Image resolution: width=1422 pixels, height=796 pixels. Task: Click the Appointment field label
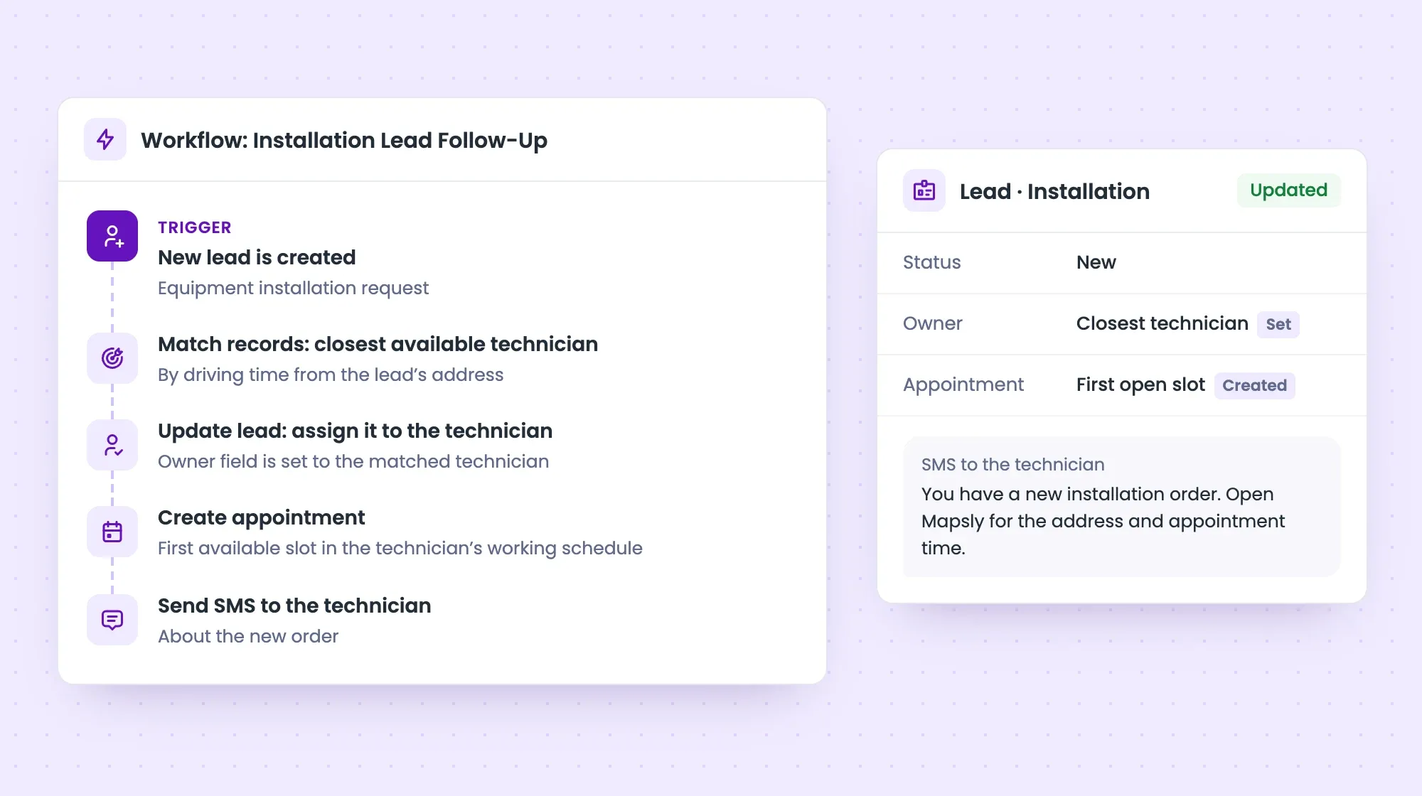pyautogui.click(x=963, y=384)
